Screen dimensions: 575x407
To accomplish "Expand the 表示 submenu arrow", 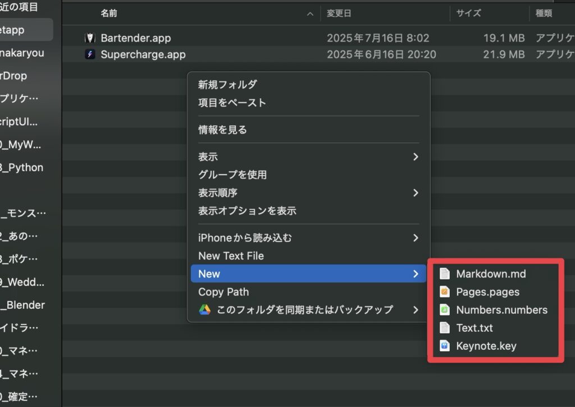I will (416, 157).
